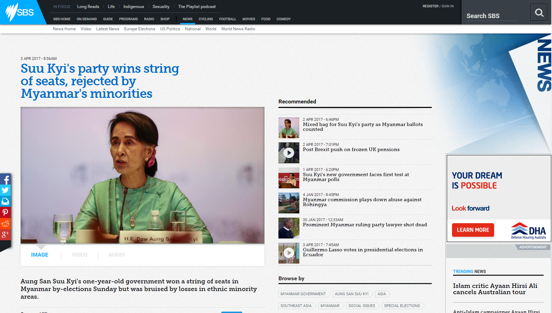The width and height of the screenshot is (552, 313).
Task: Open the NEWS menu item
Action: tap(187, 19)
